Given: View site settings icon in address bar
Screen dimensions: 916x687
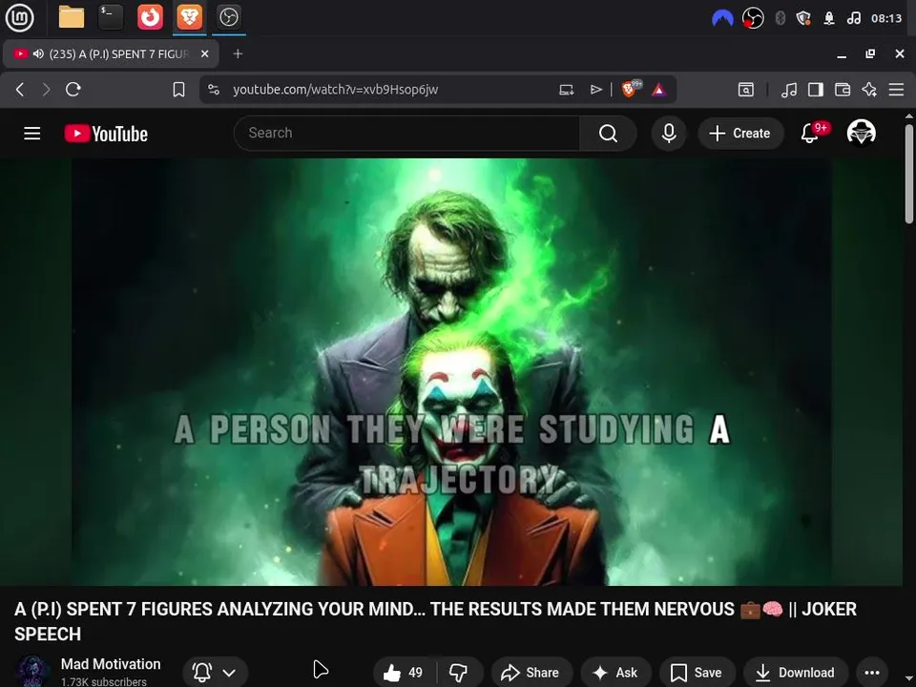Looking at the screenshot, I should [x=214, y=90].
